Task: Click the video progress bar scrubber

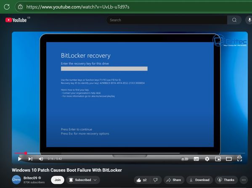Action: click(x=26, y=153)
